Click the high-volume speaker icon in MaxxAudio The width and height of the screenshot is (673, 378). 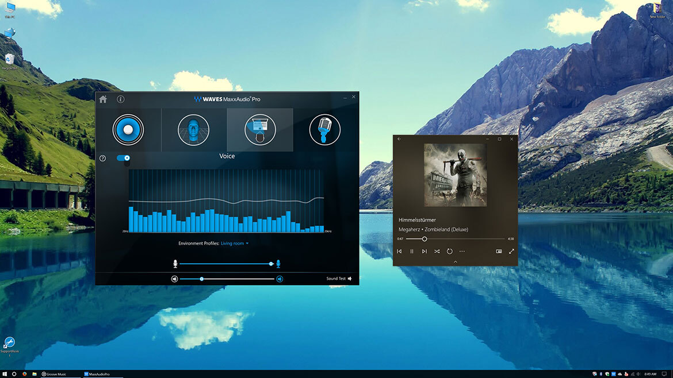[x=280, y=279]
